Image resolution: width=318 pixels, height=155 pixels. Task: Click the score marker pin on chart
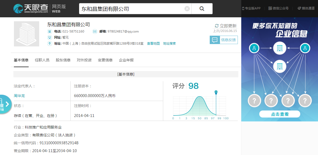[x=216, y=92]
